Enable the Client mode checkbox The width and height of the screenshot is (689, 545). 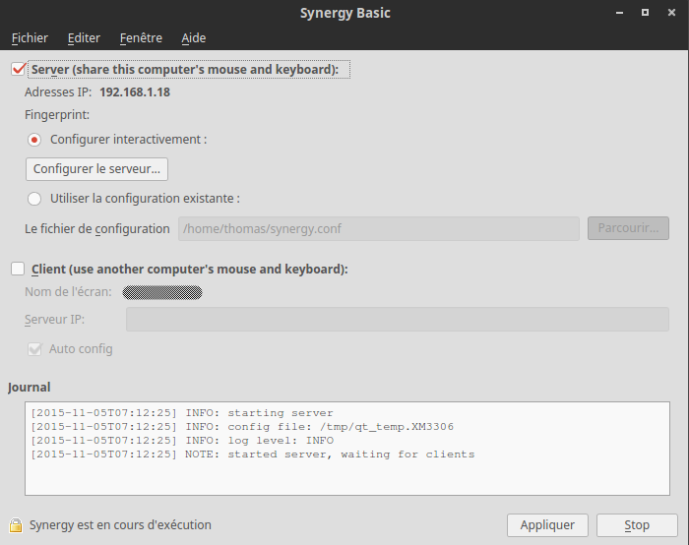[18, 269]
